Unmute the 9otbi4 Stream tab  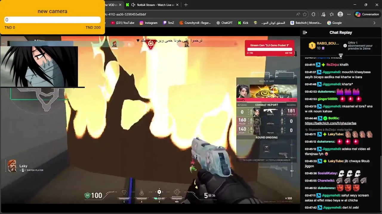(x=133, y=5)
